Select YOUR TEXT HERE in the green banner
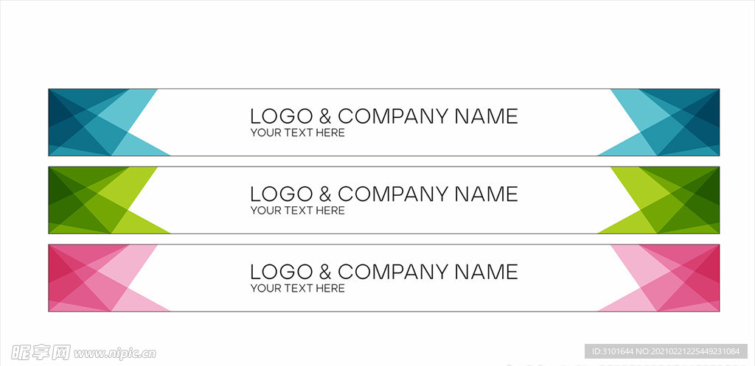This screenshot has height=366, width=755. click(298, 211)
